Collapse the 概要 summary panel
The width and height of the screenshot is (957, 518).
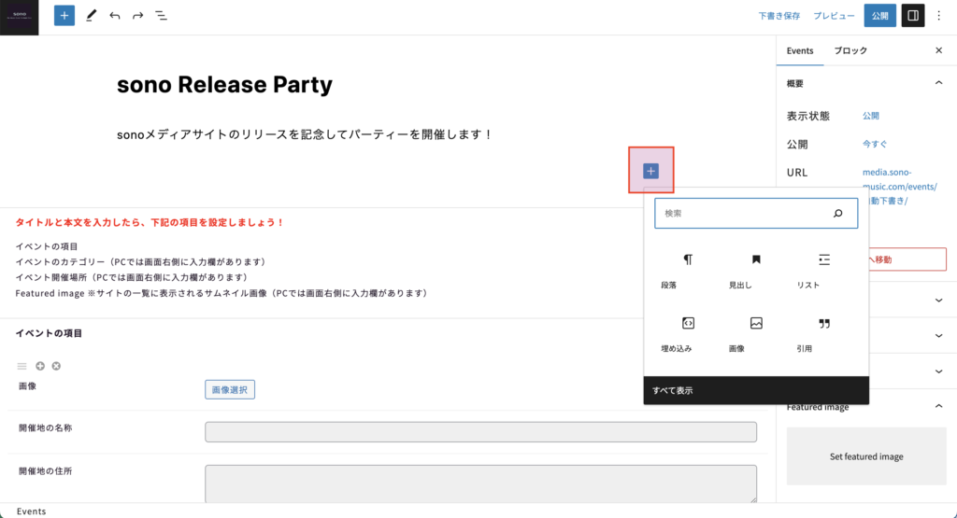click(938, 83)
